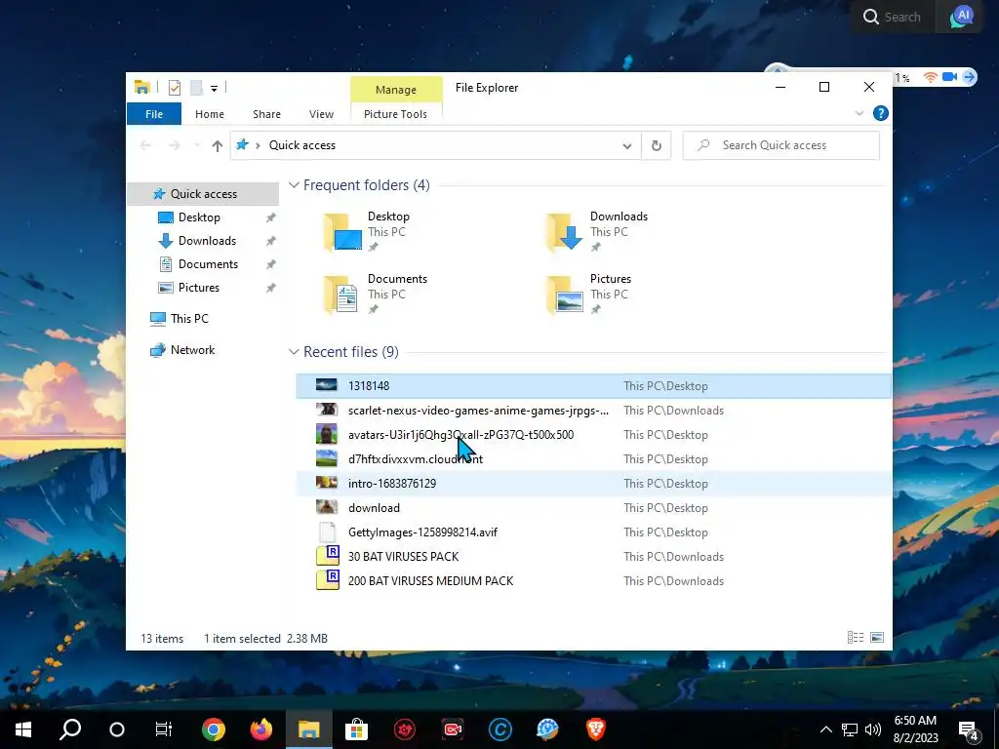Open Task View on the taskbar

point(164,729)
